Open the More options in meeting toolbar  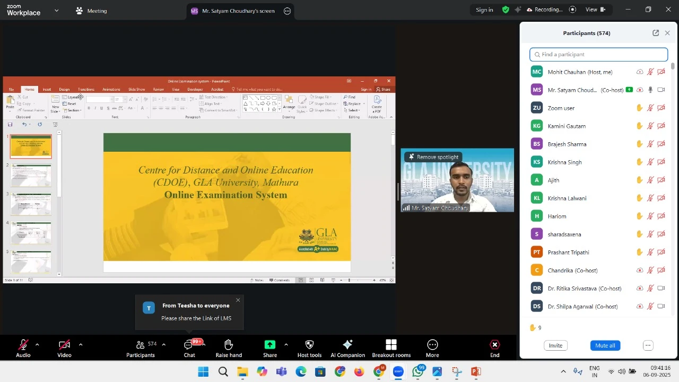432,348
